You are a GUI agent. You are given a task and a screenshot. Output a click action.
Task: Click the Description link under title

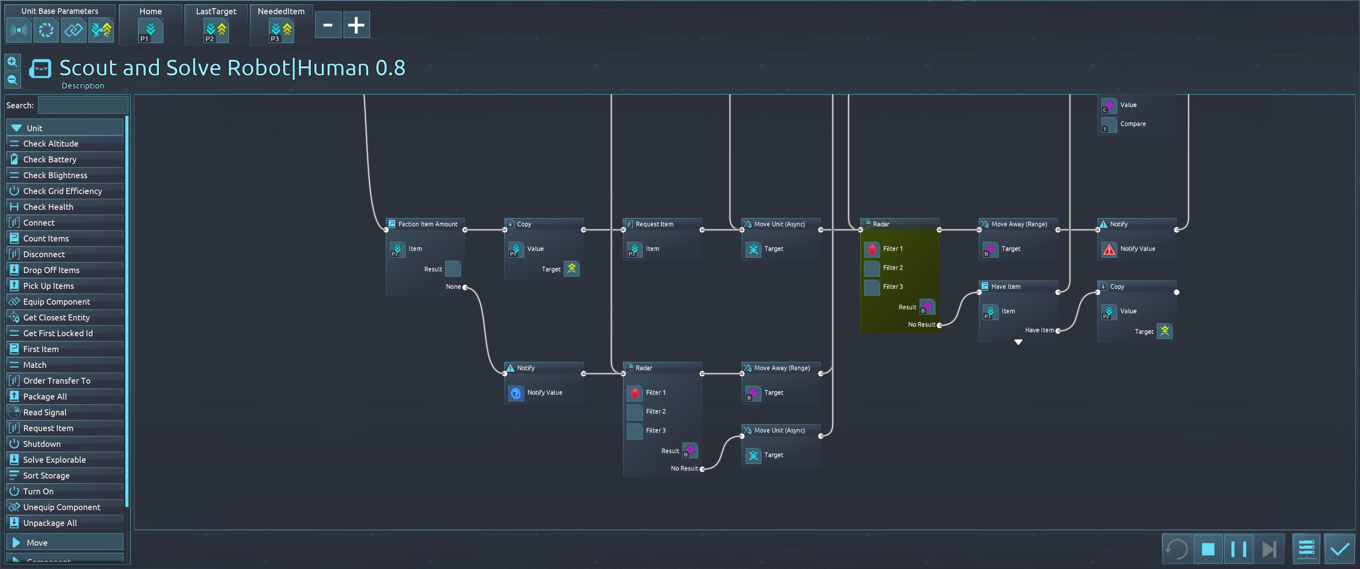83,85
